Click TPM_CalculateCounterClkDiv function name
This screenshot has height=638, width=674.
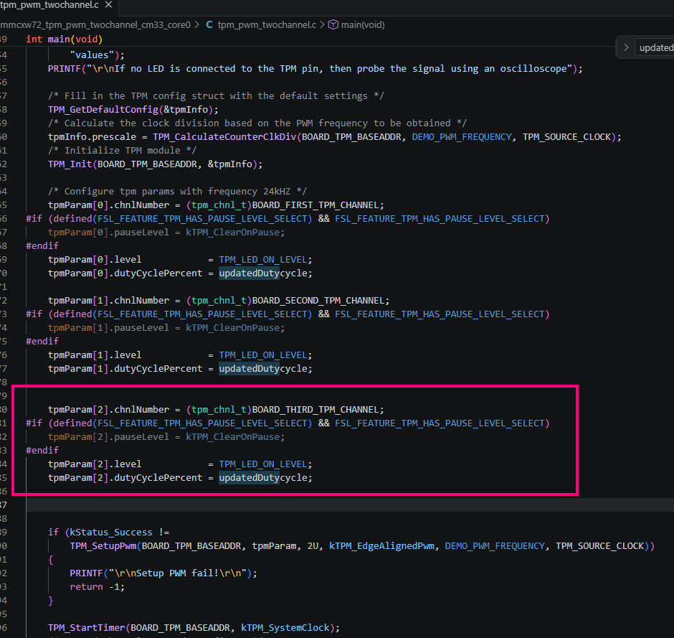(224, 137)
